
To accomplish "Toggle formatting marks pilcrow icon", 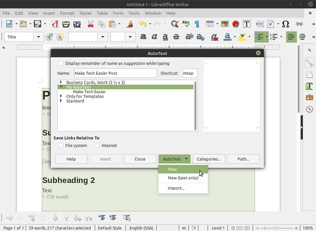I will [x=197, y=24].
